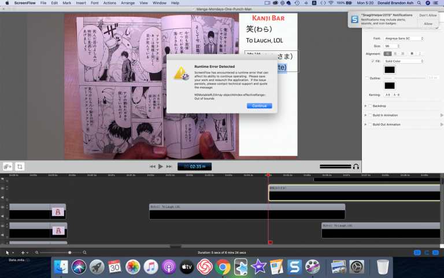Screen dimensions: 444x278
Task: Jump to next clip with fast-forward button
Action: point(169,167)
